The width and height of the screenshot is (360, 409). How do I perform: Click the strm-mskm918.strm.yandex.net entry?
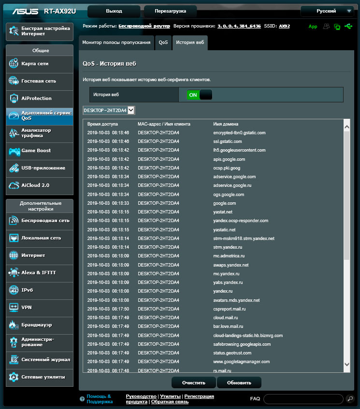(x=244, y=239)
